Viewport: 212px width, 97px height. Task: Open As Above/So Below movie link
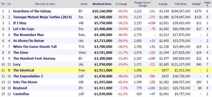pos(28,41)
